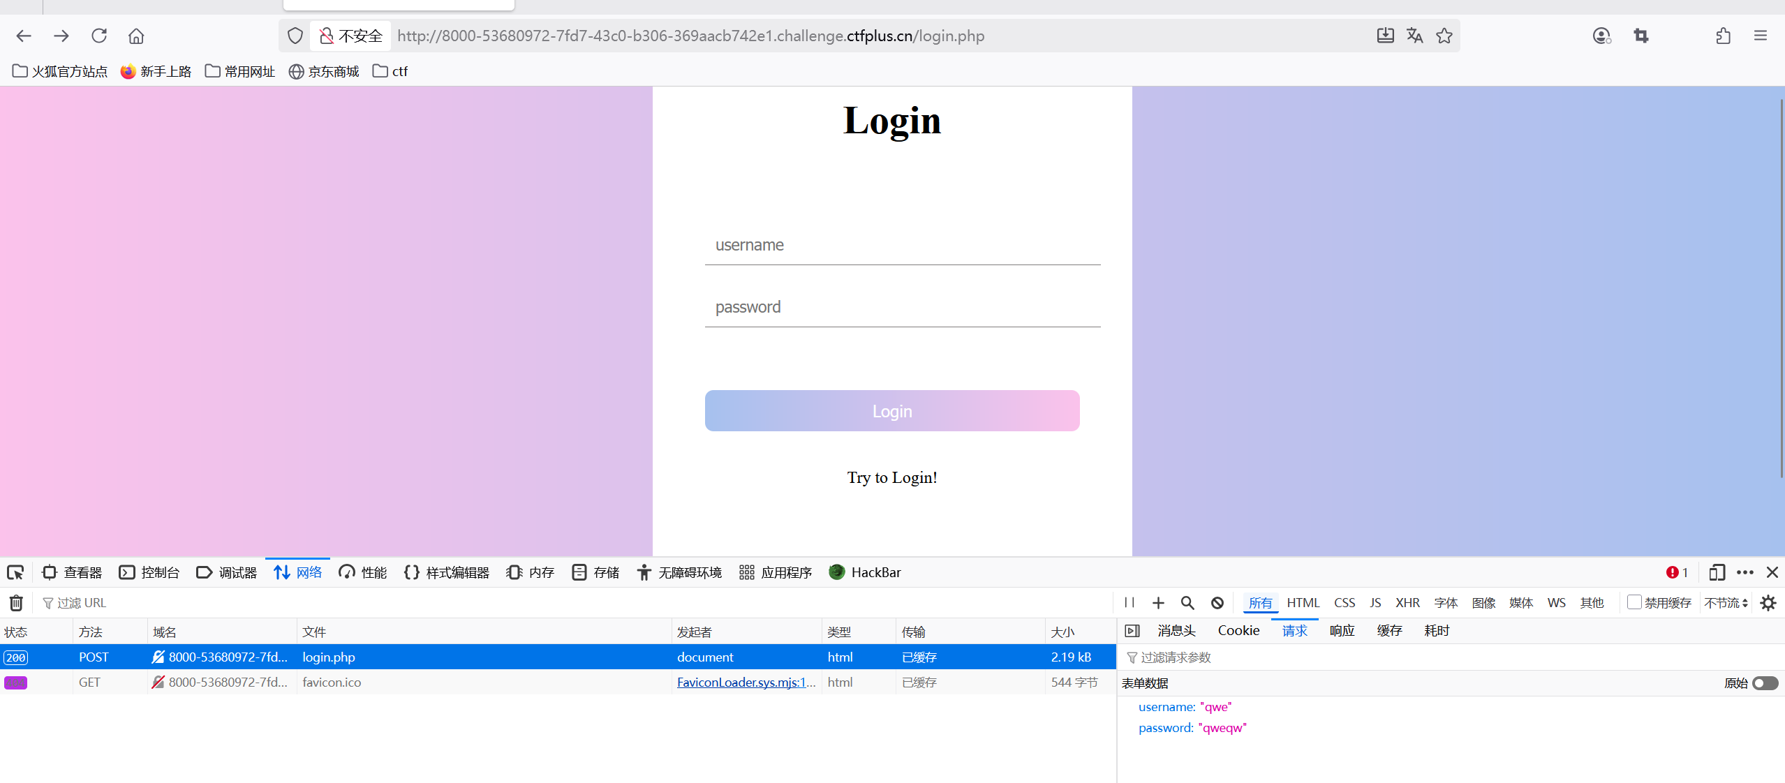The height and width of the screenshot is (783, 1785).
Task: Toggle the 原始 raw data switch
Action: [1765, 683]
